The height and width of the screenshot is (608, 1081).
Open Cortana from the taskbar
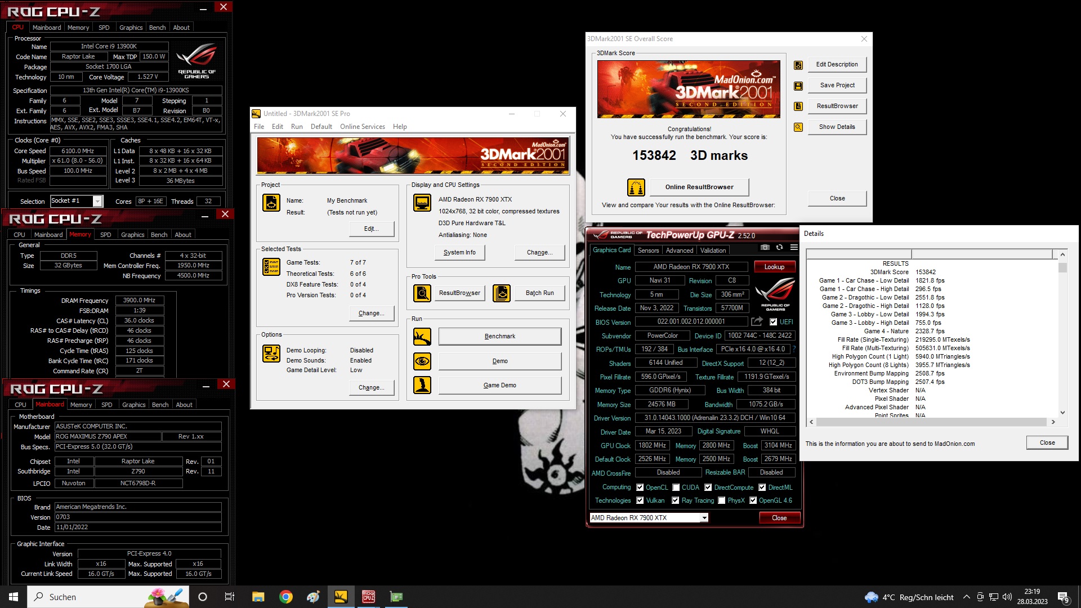[203, 597]
